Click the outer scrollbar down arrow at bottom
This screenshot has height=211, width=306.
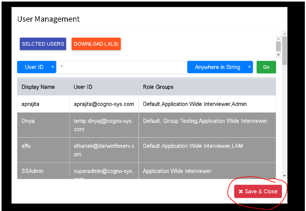[x=285, y=176]
